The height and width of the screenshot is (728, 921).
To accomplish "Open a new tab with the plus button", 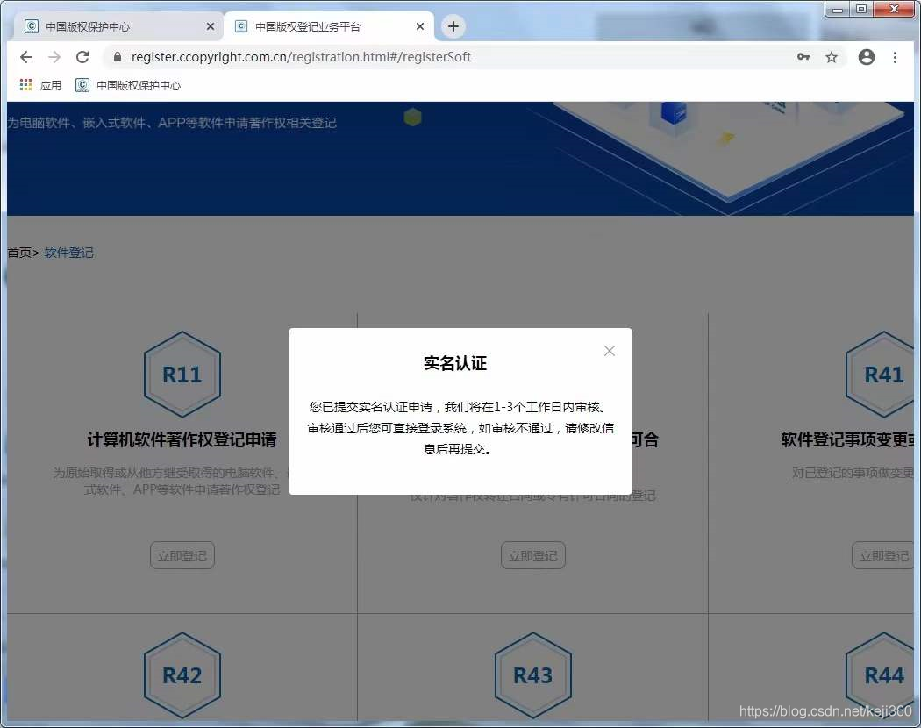I will point(453,26).
